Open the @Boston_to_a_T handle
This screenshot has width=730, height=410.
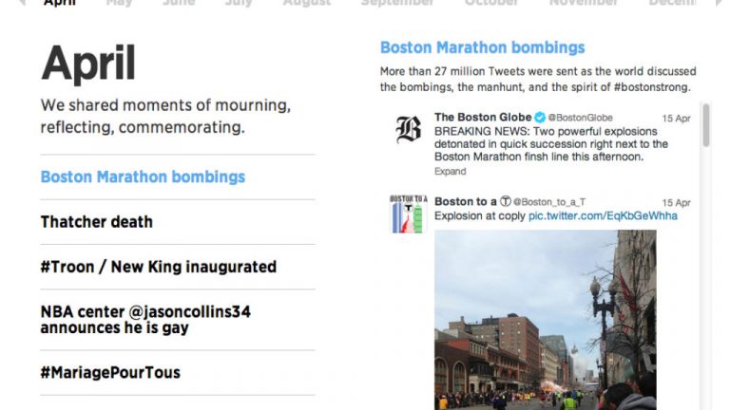point(549,202)
